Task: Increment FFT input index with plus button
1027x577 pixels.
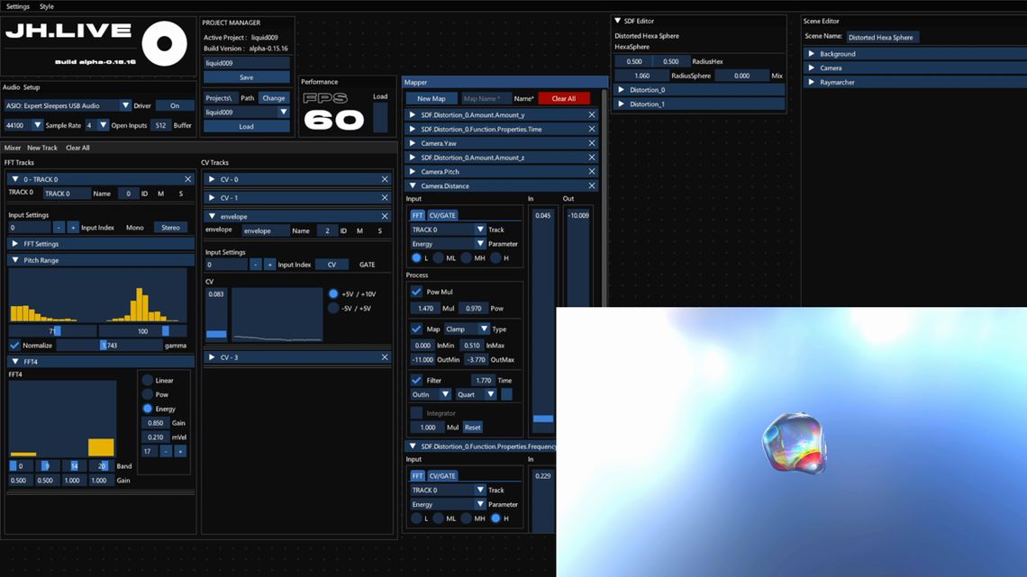Action: pos(73,228)
